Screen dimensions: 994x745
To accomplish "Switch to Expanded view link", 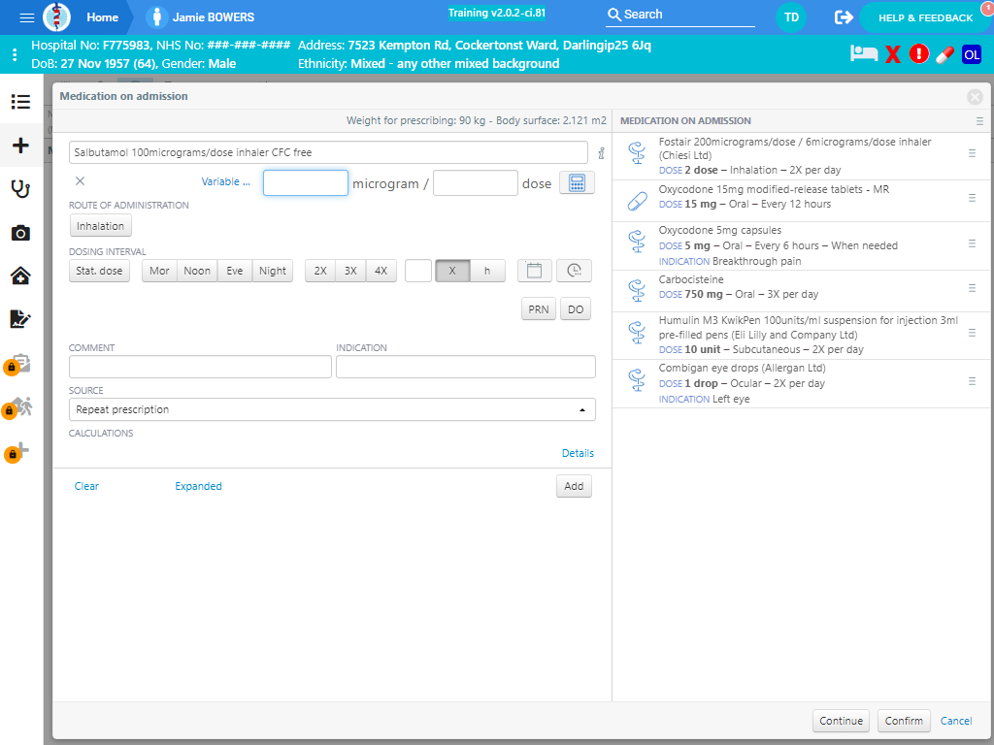I will [x=198, y=487].
